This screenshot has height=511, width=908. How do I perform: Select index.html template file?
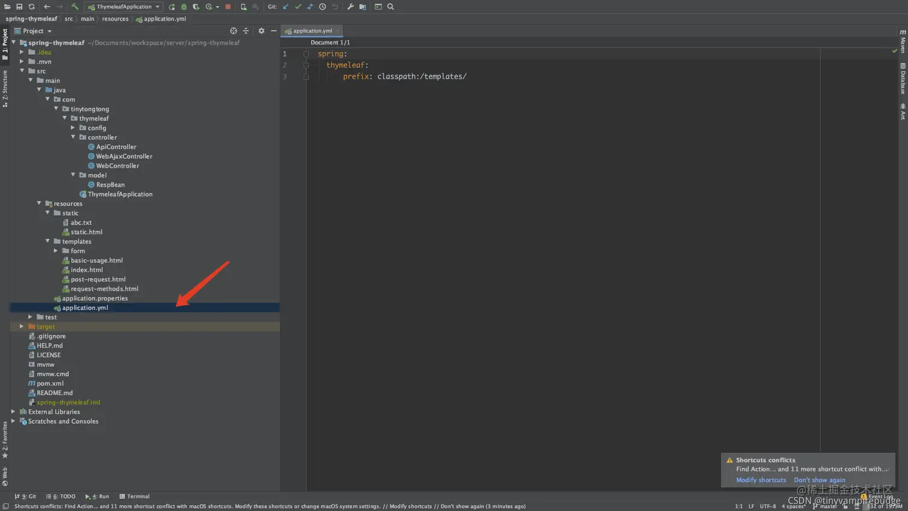(x=86, y=270)
